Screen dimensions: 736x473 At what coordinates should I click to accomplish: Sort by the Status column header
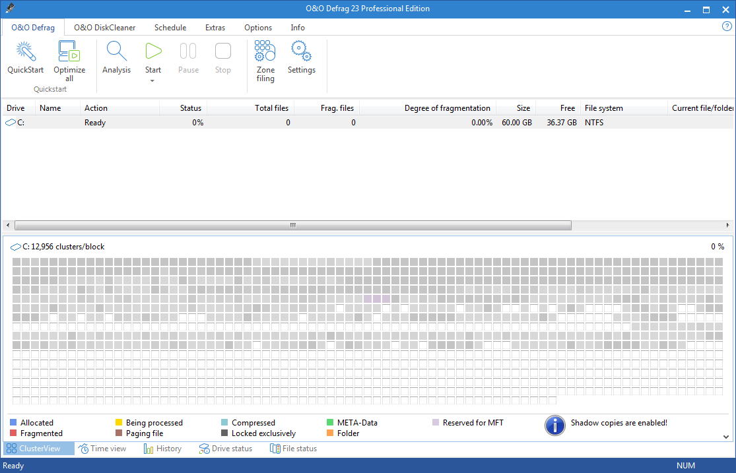[x=183, y=108]
